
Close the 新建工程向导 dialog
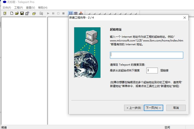[185, 18]
